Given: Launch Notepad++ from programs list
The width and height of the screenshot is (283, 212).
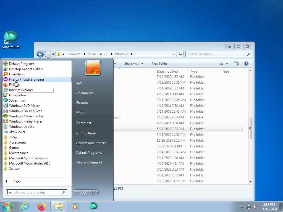Looking at the screenshot, I should pyautogui.click(x=17, y=95).
